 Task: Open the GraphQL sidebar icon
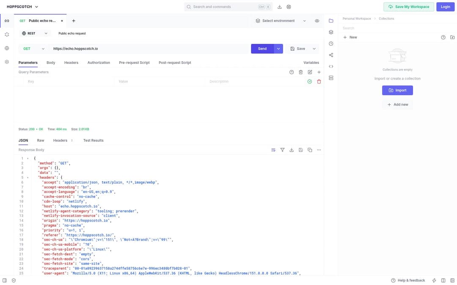click(x=7, y=35)
